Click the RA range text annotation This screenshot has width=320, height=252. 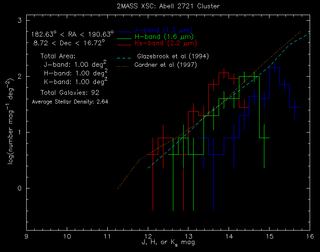pyautogui.click(x=72, y=34)
